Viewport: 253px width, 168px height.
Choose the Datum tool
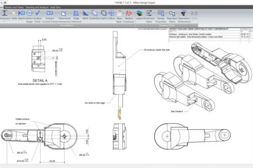coord(22,15)
